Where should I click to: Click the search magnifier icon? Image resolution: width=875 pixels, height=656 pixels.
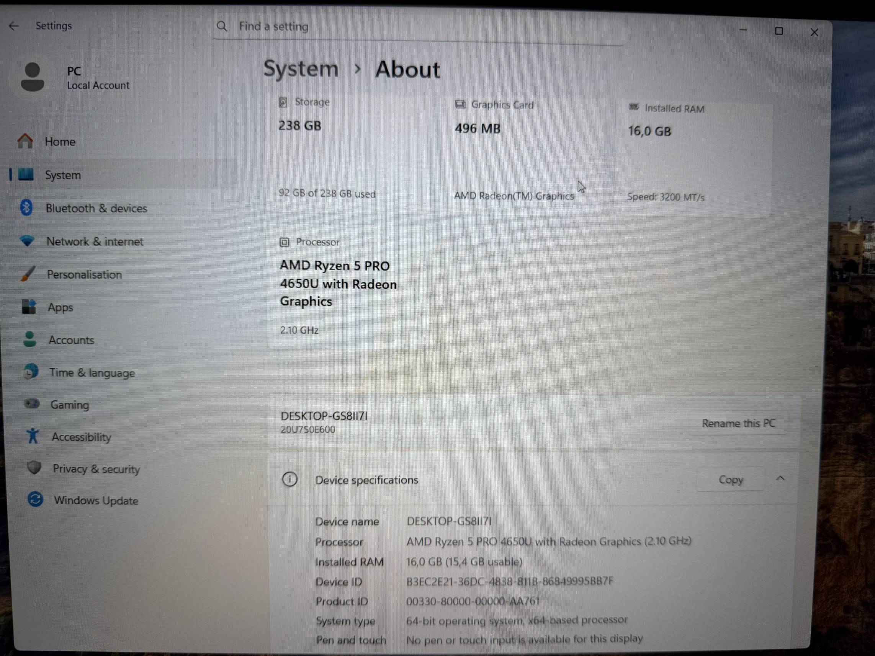tap(222, 26)
